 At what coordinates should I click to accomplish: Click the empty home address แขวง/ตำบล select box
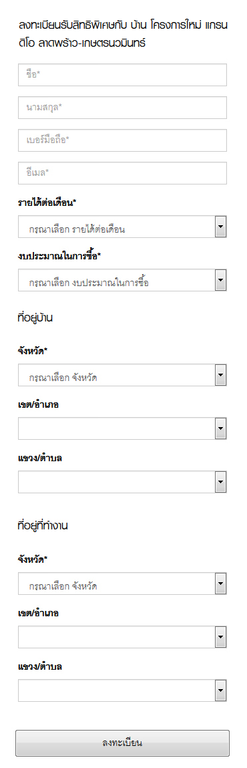pos(122,482)
